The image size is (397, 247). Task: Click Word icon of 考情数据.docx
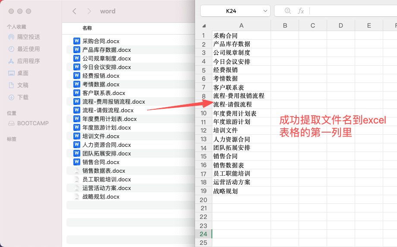(77, 84)
